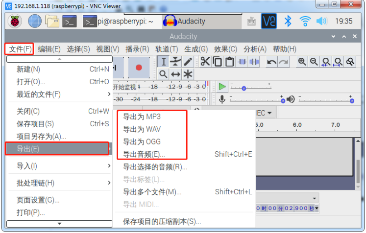Image resolution: width=366 pixels, height=233 pixels.
Task: Click the green play-at-speed button
Action: tap(222, 87)
